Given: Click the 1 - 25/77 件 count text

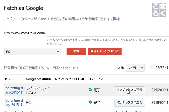Looking at the screenshot, I should point(159,68).
